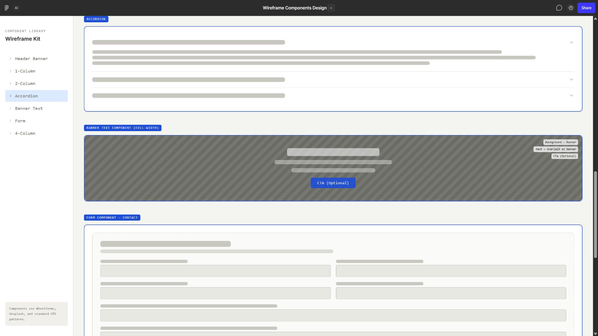This screenshot has height=336, width=598.
Task: Click the Share button
Action: (586, 8)
